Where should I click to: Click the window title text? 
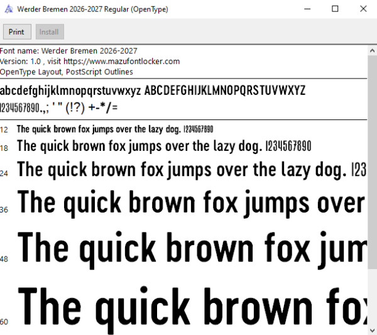(92, 9)
